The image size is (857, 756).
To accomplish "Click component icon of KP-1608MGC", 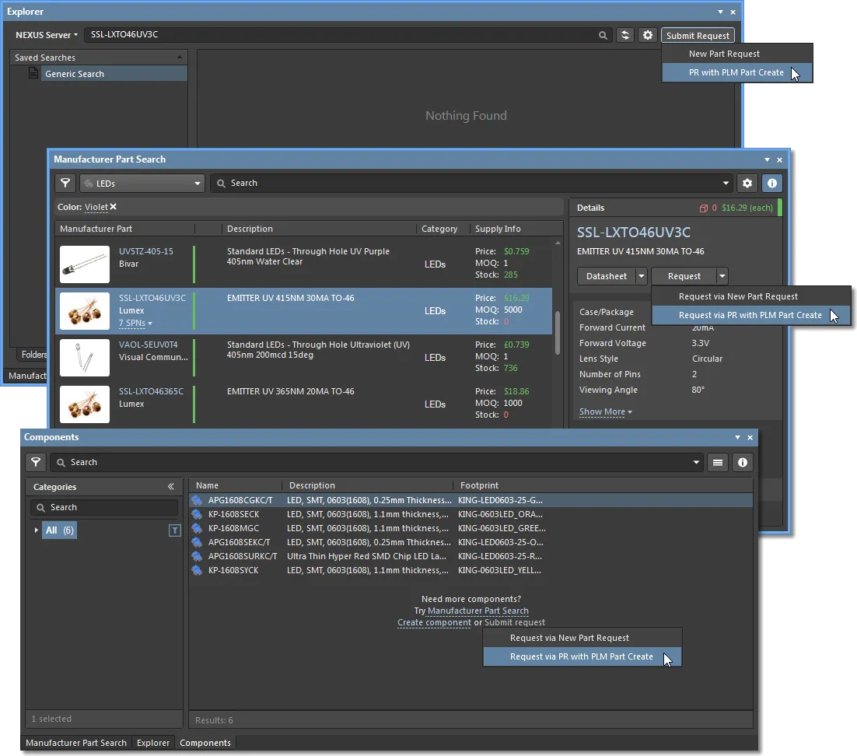I will [x=197, y=528].
